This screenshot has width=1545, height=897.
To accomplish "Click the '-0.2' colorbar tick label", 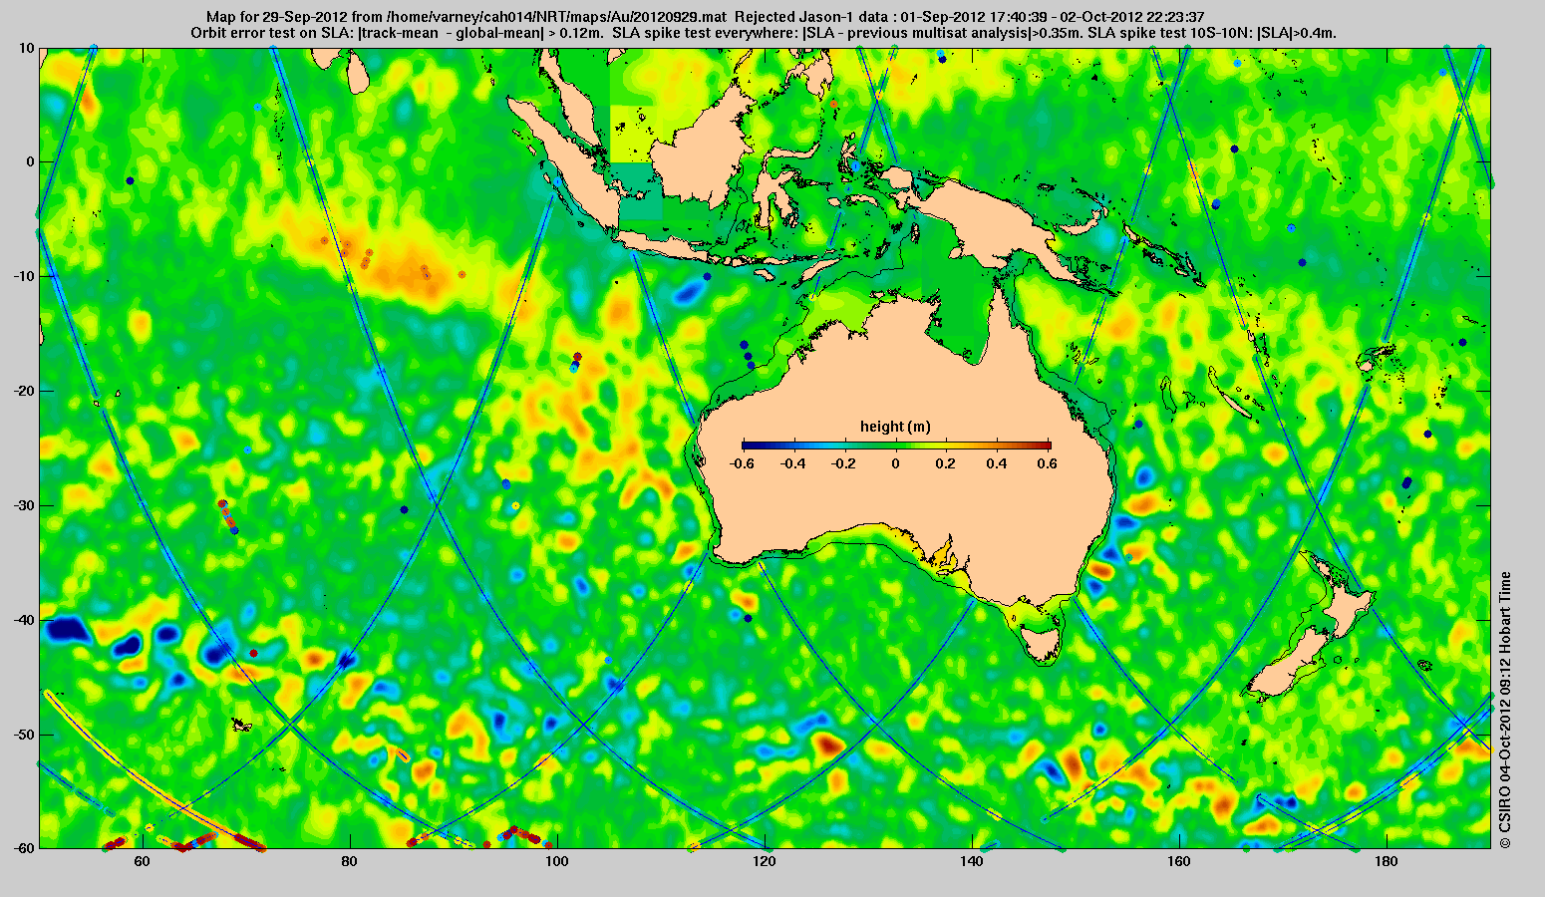I will coord(843,463).
